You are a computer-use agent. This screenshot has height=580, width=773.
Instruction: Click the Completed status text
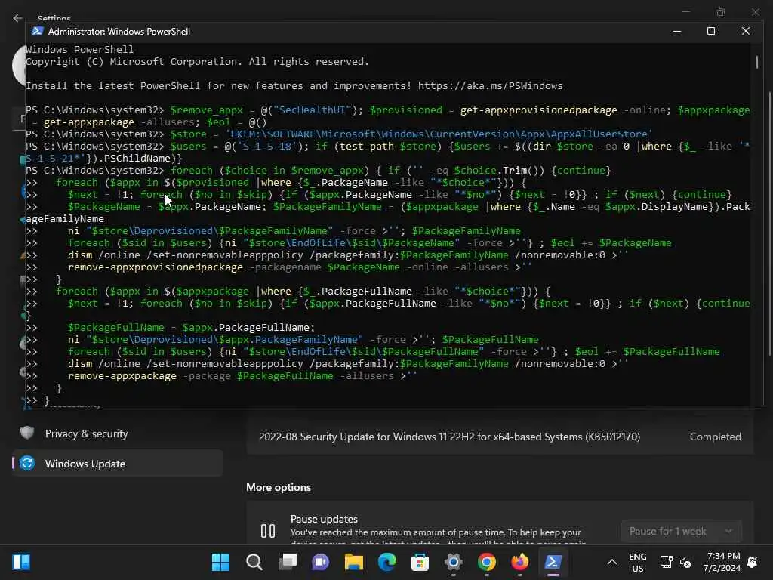click(x=715, y=437)
